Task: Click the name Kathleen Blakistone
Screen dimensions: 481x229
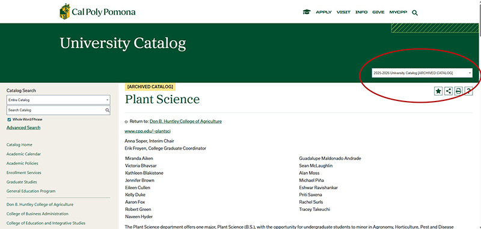Action: pyautogui.click(x=144, y=173)
